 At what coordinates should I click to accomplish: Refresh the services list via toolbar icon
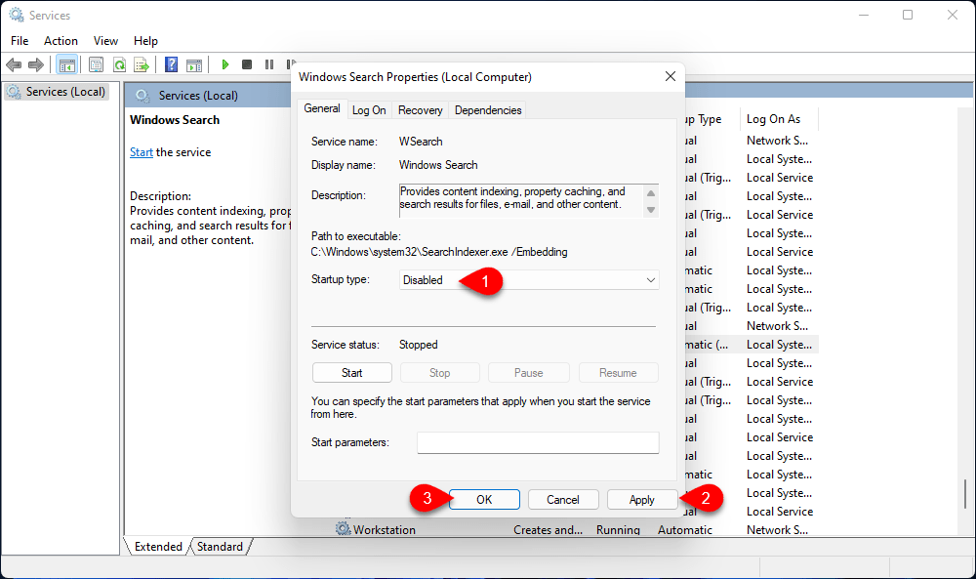click(x=119, y=64)
